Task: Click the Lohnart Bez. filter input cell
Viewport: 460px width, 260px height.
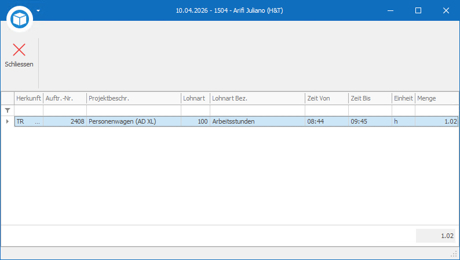Action: [x=258, y=110]
